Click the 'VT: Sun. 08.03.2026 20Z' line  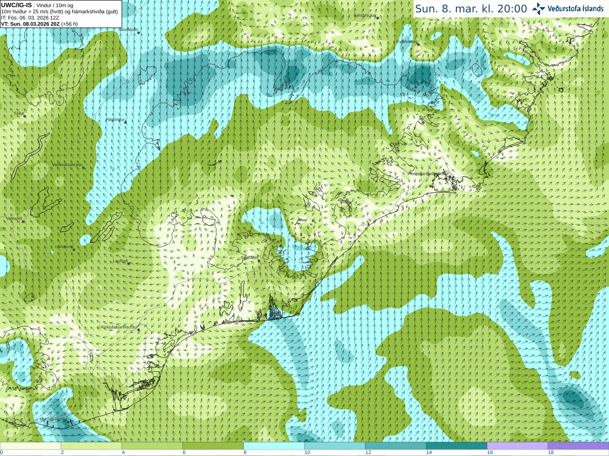[39, 24]
